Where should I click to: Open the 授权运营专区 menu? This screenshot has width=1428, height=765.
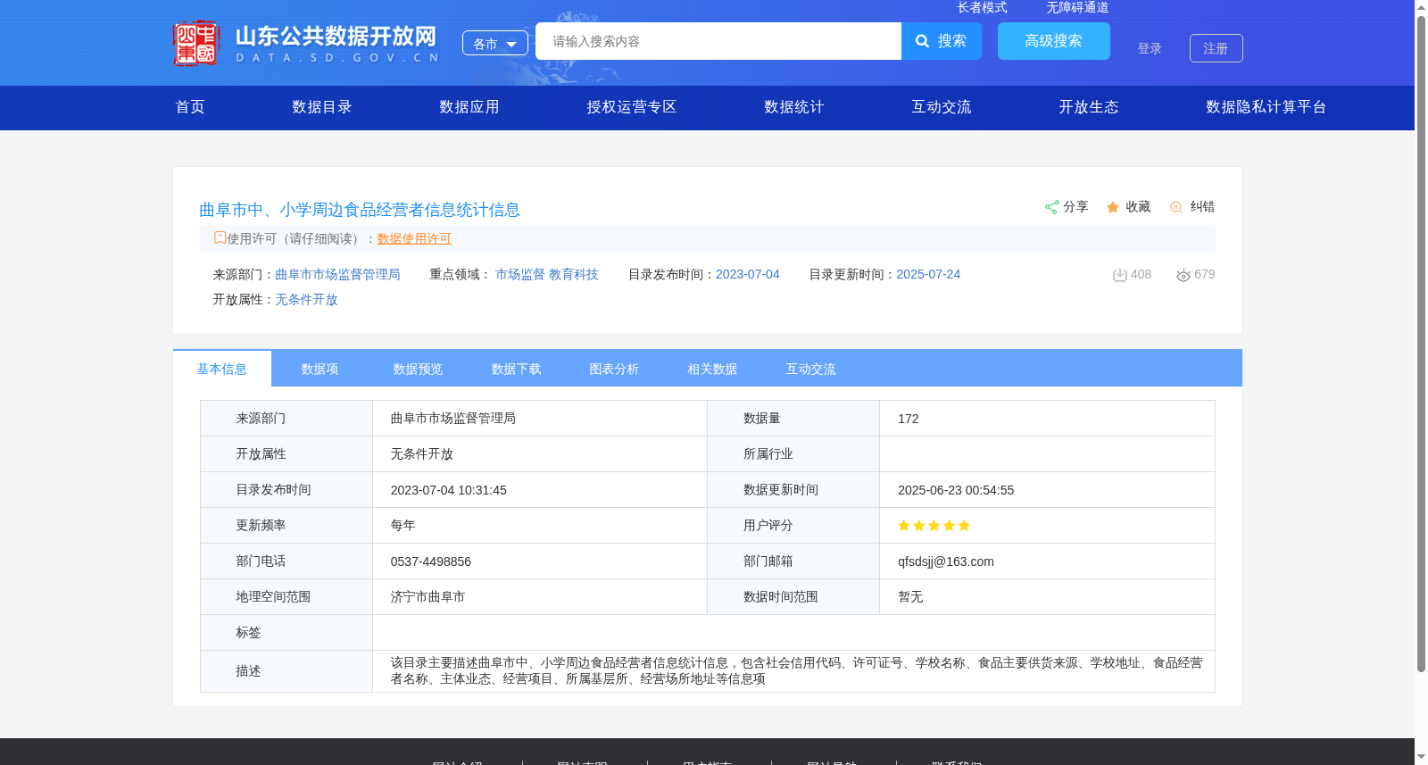point(632,107)
